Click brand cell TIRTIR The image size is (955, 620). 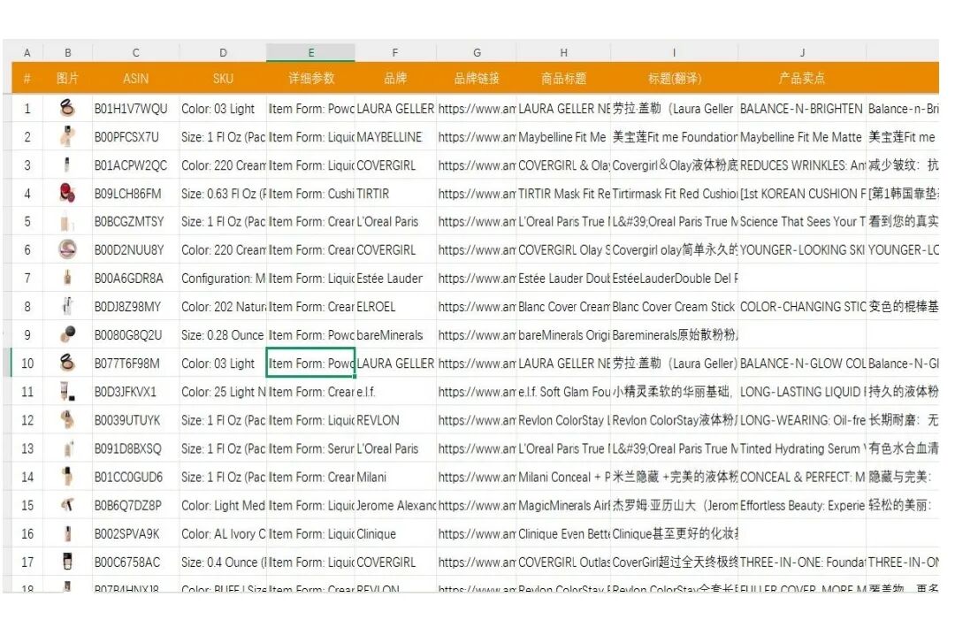396,194
